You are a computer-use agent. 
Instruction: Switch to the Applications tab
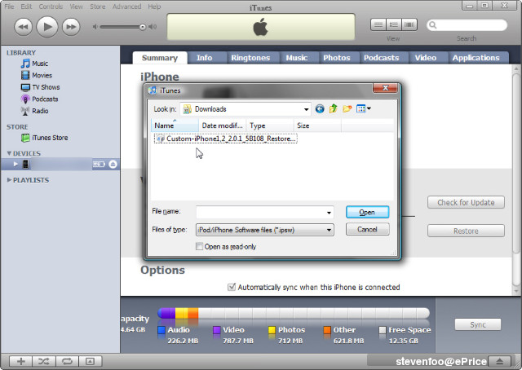(476, 58)
